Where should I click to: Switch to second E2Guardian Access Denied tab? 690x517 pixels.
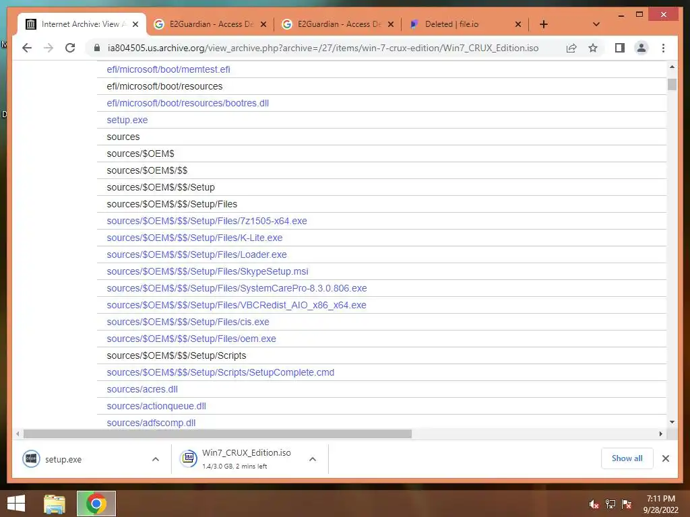click(338, 24)
